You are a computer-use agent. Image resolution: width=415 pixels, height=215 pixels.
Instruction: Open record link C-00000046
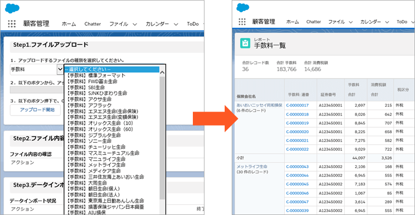pyautogui.click(x=297, y=193)
